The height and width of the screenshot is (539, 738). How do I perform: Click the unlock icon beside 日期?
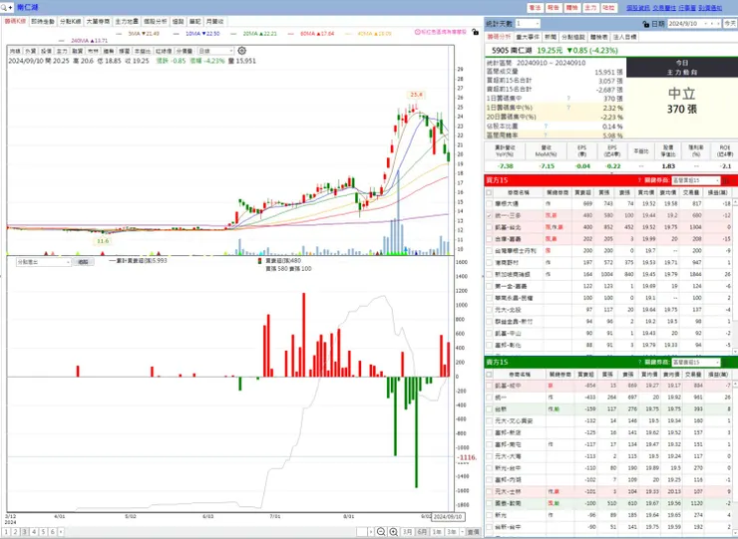coord(646,24)
